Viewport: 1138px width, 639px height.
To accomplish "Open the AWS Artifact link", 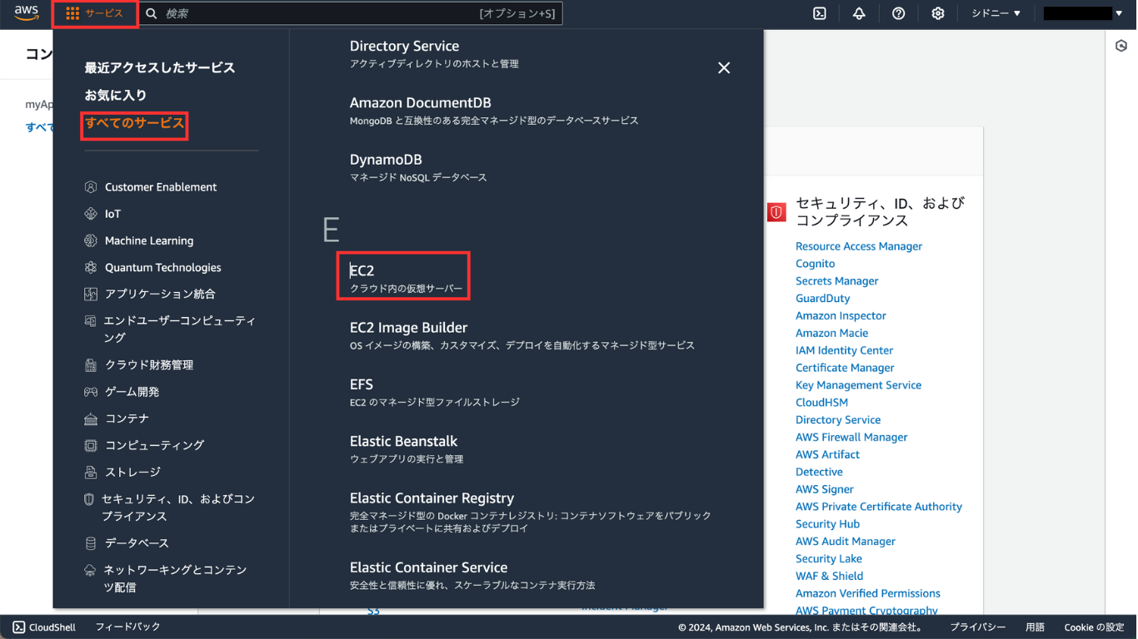I will pyautogui.click(x=827, y=455).
